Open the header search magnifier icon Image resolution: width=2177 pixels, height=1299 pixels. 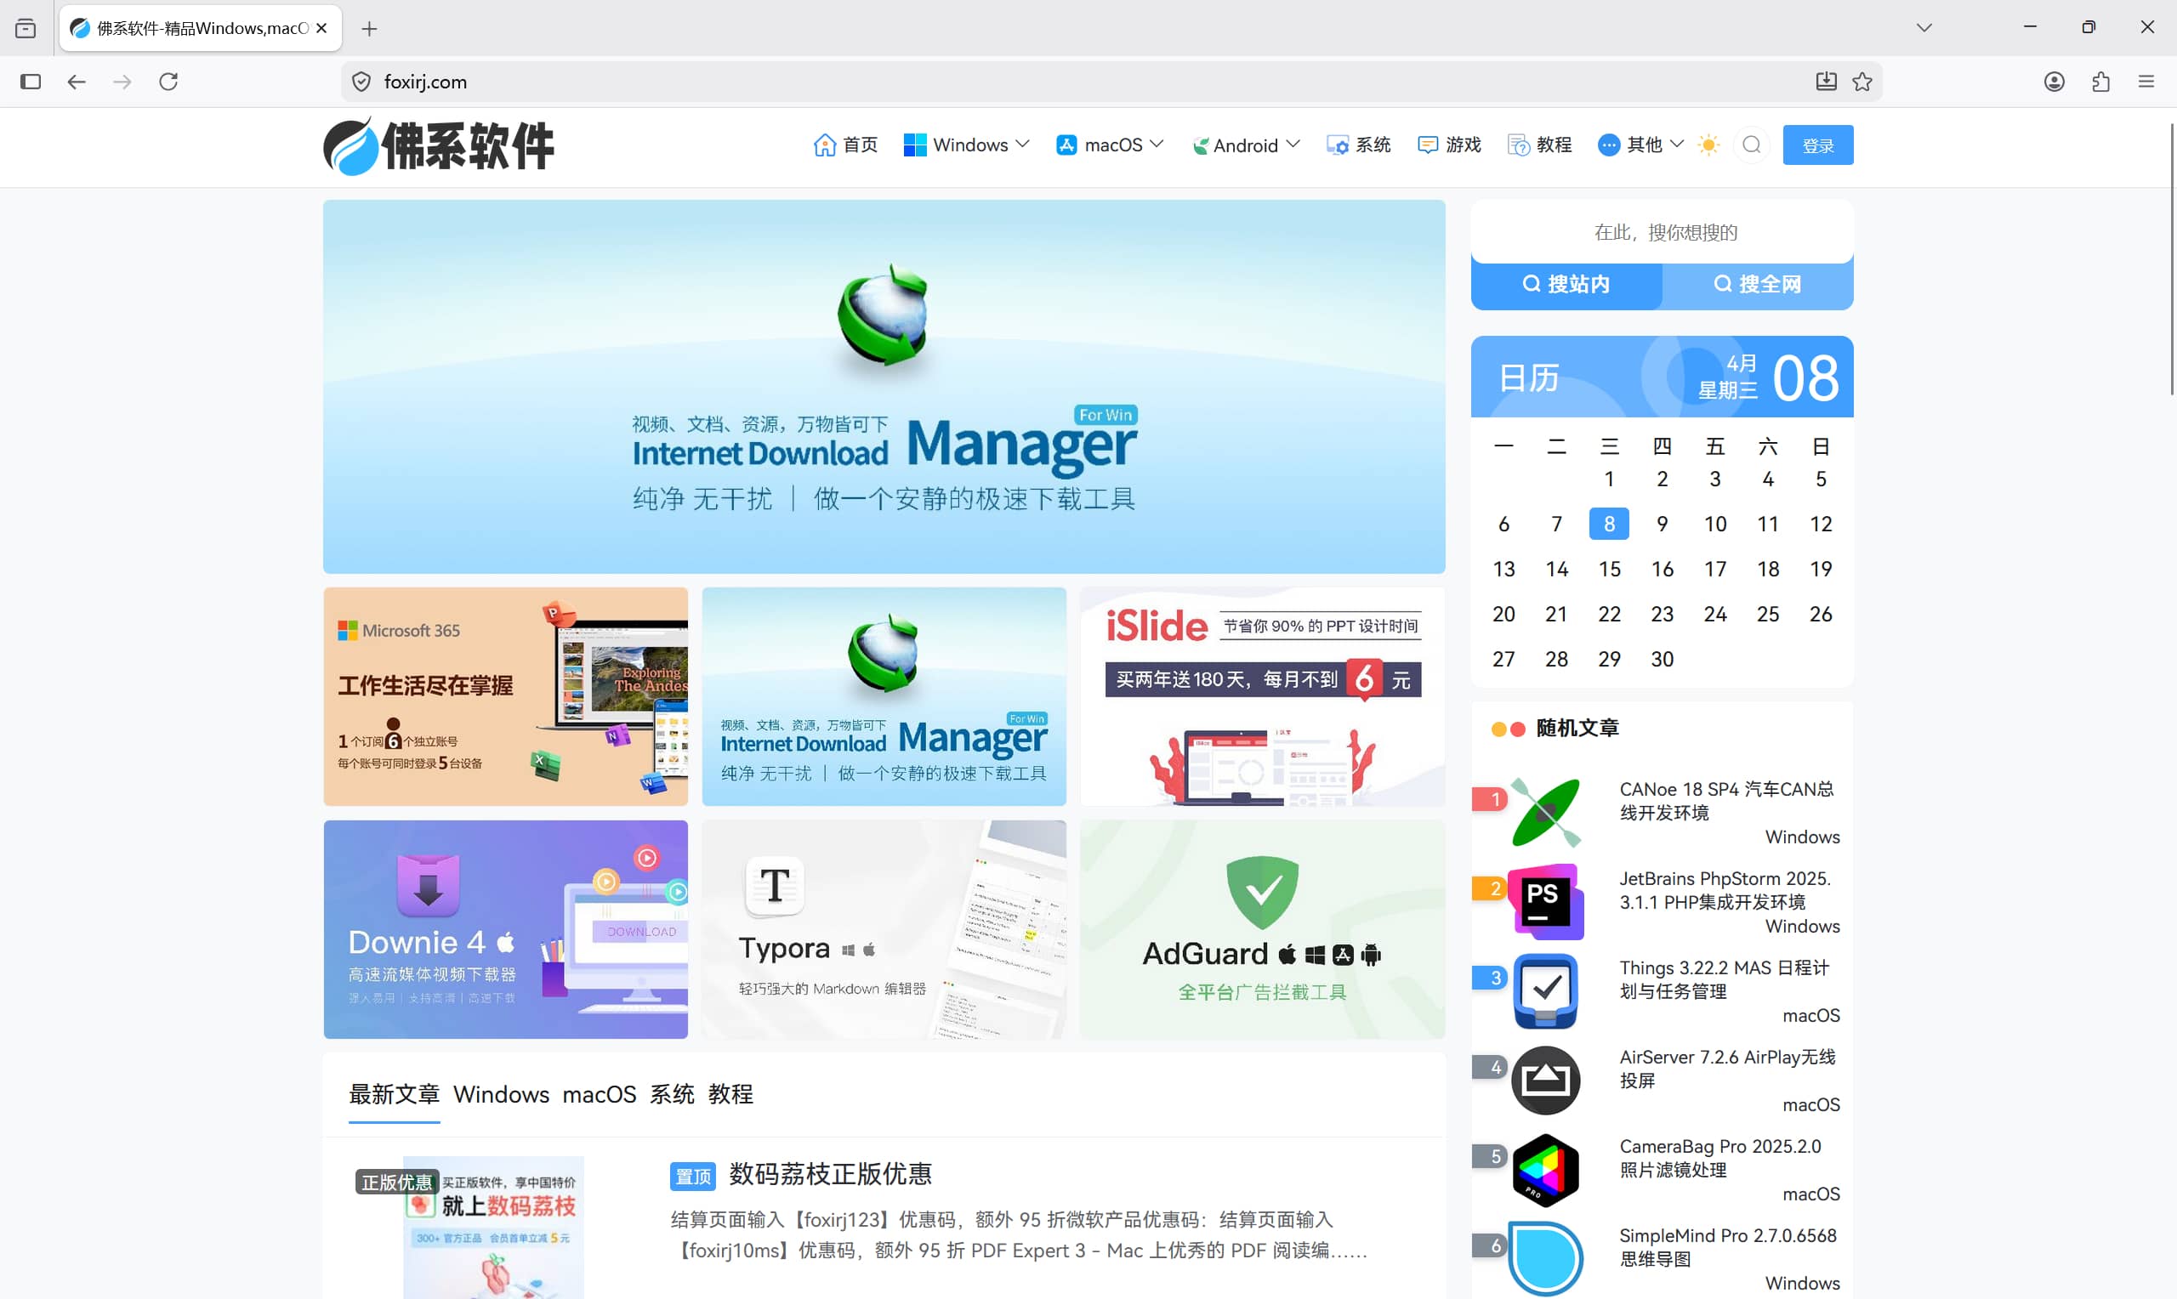pos(1752,145)
